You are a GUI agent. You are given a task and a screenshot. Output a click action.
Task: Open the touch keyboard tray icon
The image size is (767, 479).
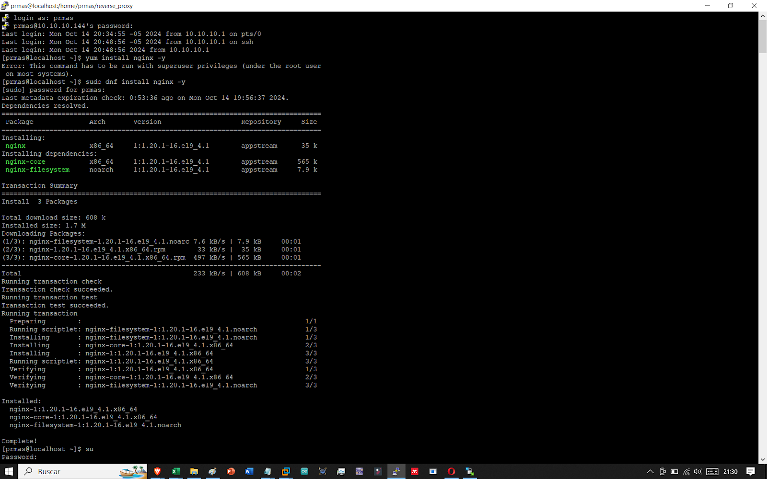tap(712, 471)
